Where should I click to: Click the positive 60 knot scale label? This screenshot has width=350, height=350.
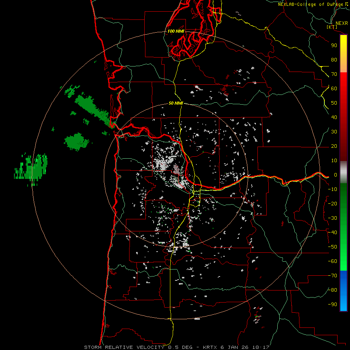(334, 88)
